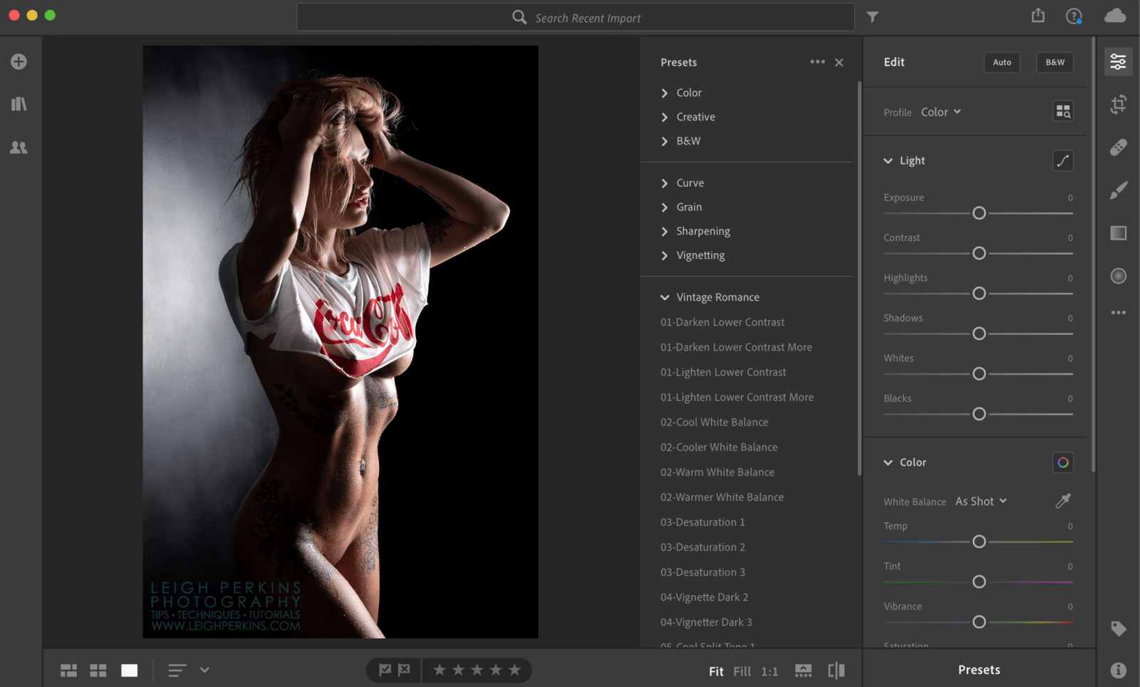Expand the Color presets group
Viewport: 1140px width, 687px height.
[681, 93]
